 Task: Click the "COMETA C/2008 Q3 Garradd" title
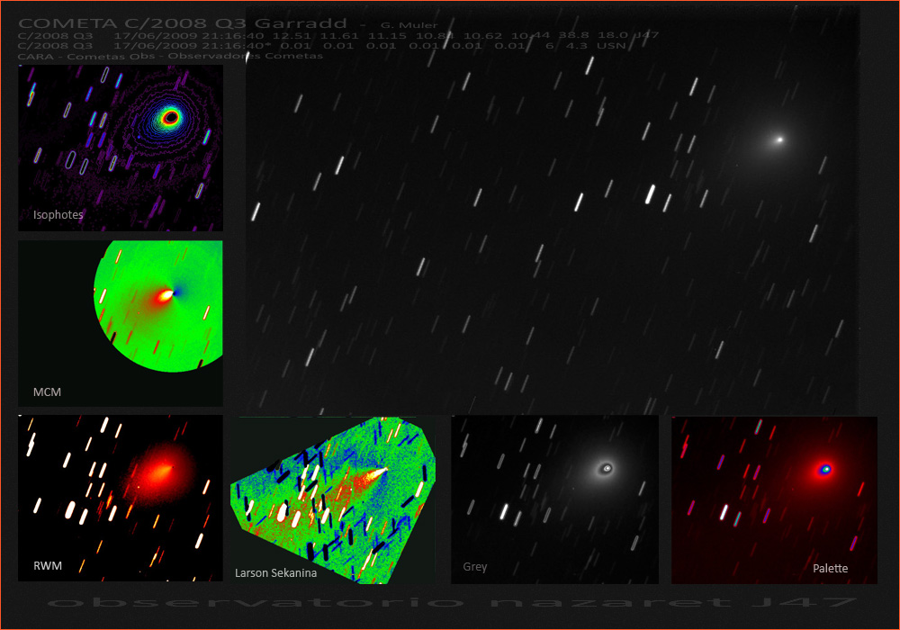click(183, 23)
